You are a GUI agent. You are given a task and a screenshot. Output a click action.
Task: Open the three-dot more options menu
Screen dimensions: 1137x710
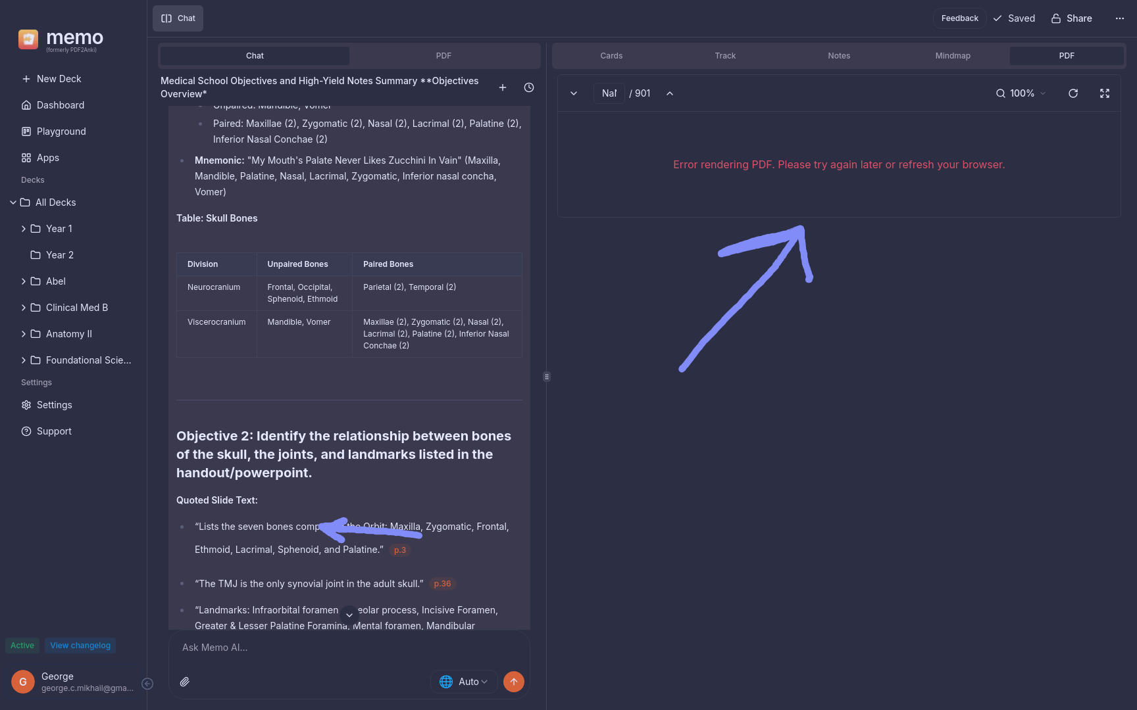click(x=1120, y=18)
